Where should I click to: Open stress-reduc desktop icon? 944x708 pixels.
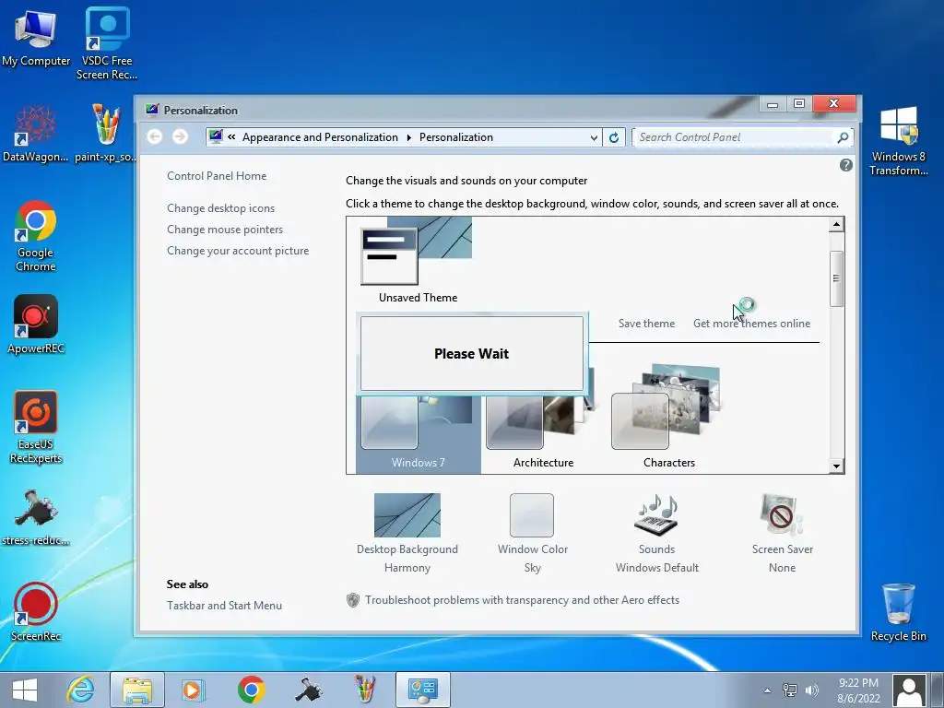coord(36,518)
